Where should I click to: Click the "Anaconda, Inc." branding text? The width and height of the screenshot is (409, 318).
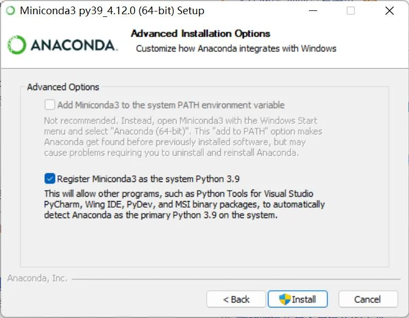(x=37, y=279)
